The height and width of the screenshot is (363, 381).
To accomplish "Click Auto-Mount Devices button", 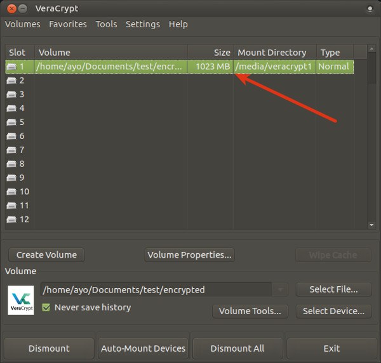I will (x=143, y=348).
